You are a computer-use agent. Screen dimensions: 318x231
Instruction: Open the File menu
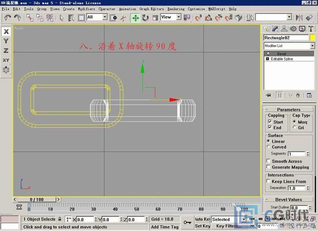point(5,9)
